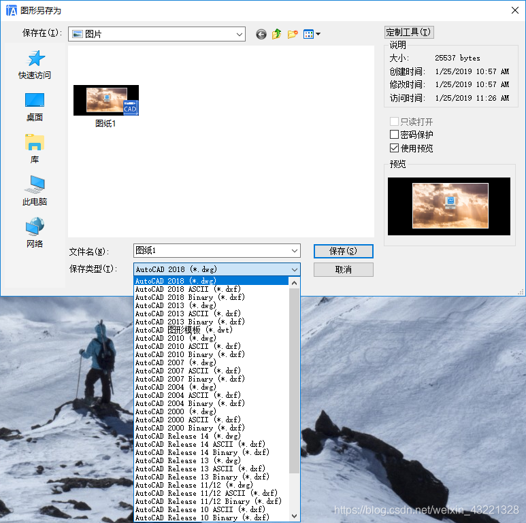Viewport: 526px width, 523px height.
Task: Pick AutoCAD 2007 ASCII (*.dxf) format
Action: pos(212,371)
